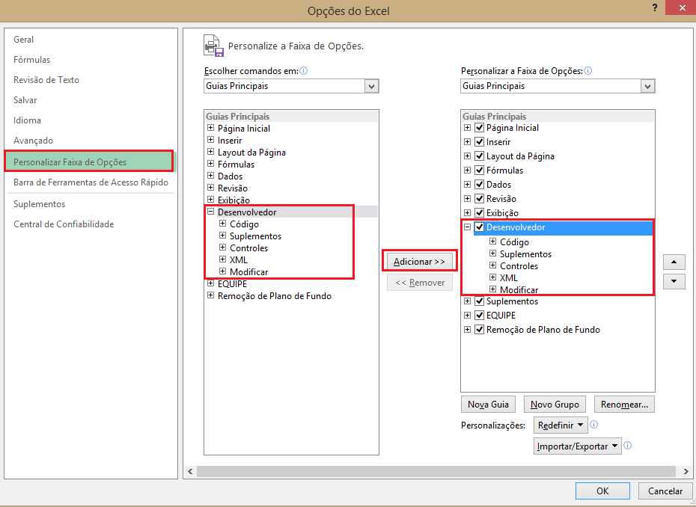696x507 pixels.
Task: Click info icon next to Redefinir
Action: 594,425
